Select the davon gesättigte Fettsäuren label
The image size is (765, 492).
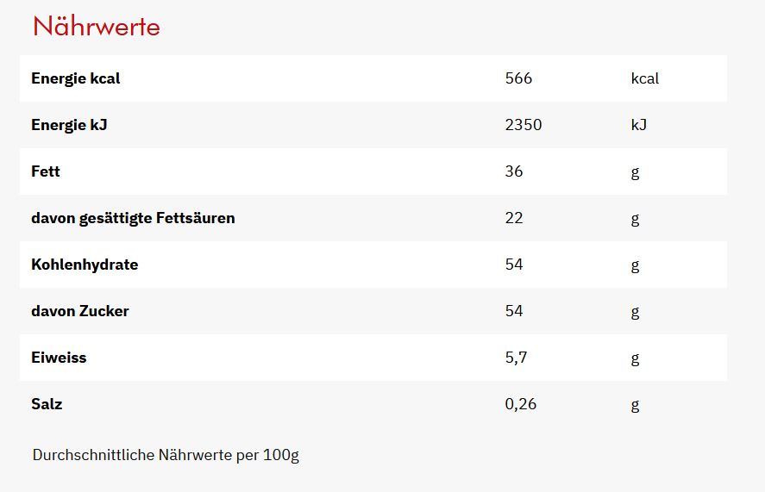133,218
